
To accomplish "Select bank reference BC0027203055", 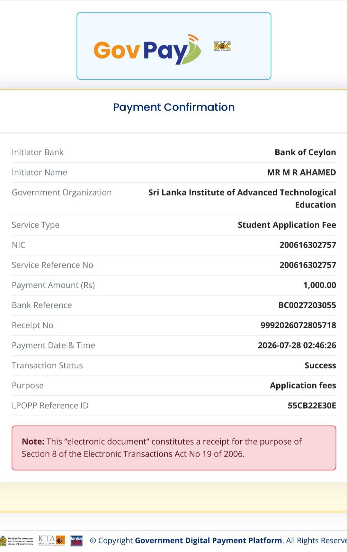I will tap(307, 305).
